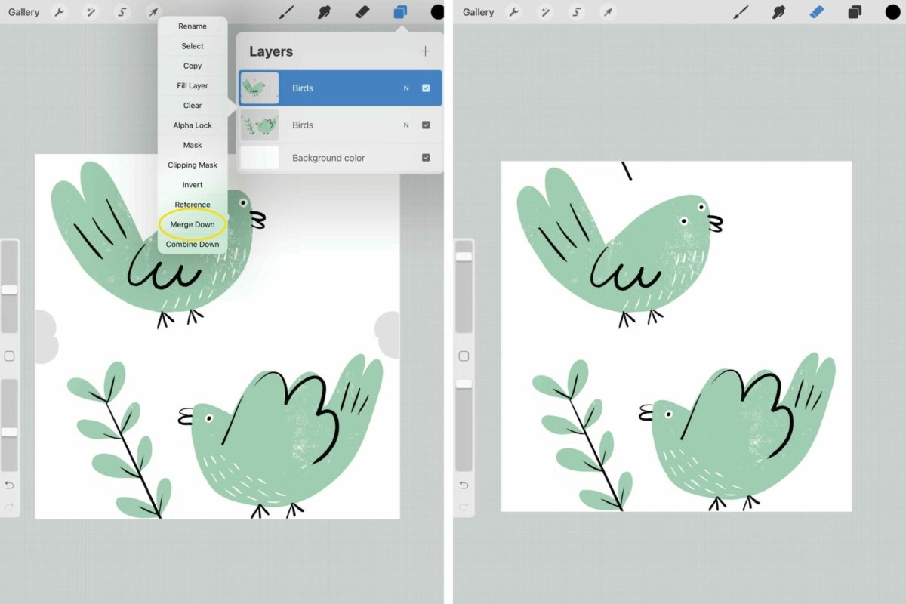Tap the Selection S-shaped tool in right window

point(576,12)
